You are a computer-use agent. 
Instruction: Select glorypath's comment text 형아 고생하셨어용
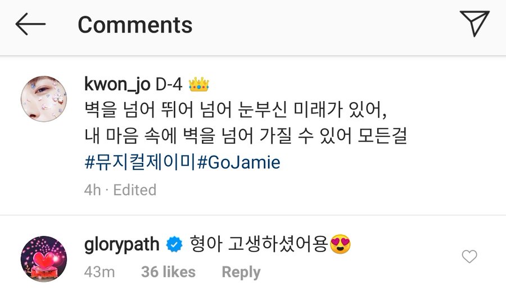pyautogui.click(x=259, y=244)
